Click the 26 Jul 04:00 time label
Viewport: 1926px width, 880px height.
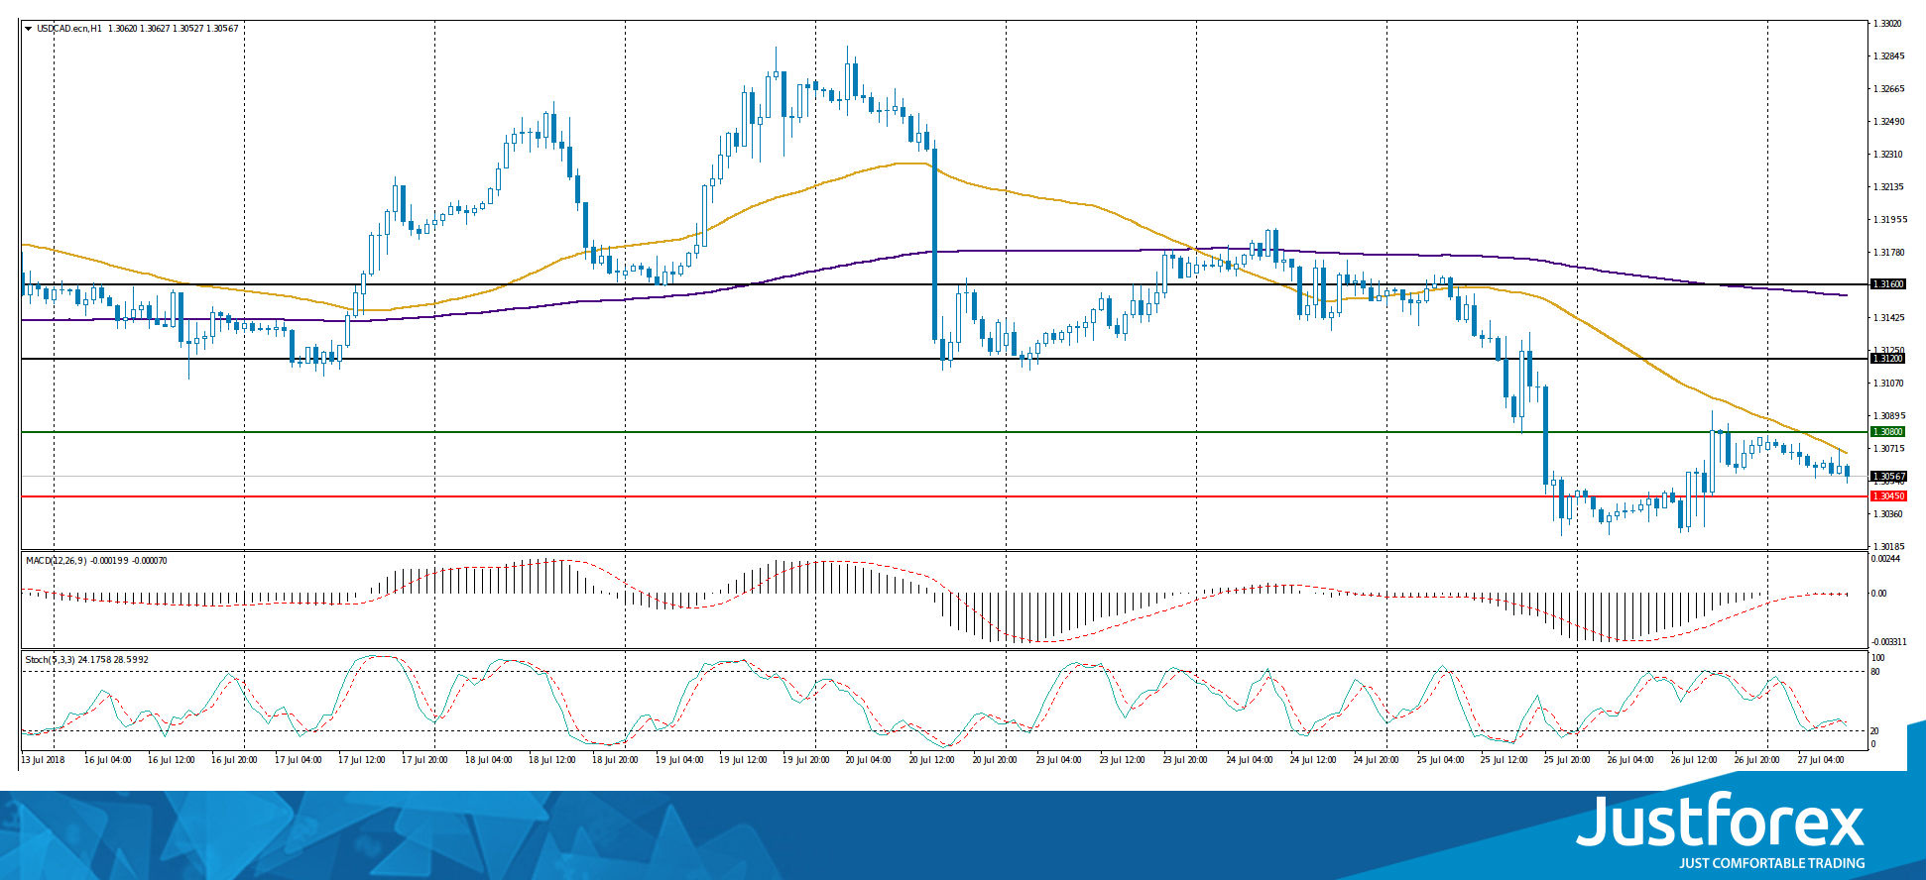[x=1631, y=760]
